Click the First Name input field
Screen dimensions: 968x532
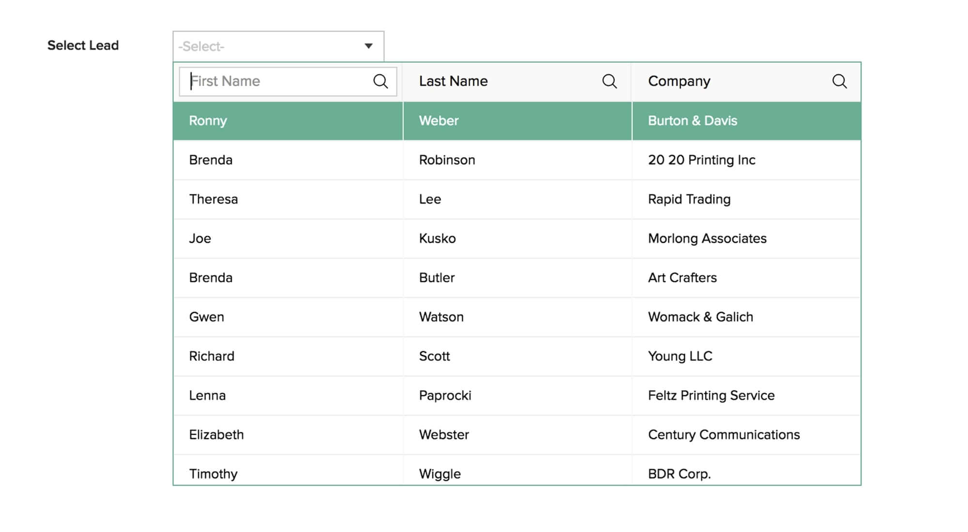[276, 81]
